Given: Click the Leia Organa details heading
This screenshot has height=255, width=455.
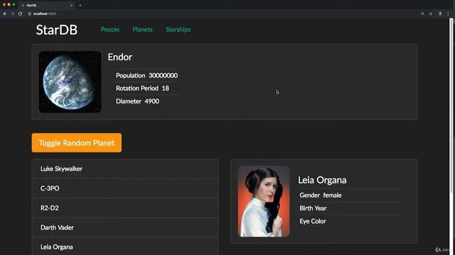Looking at the screenshot, I should 322,180.
